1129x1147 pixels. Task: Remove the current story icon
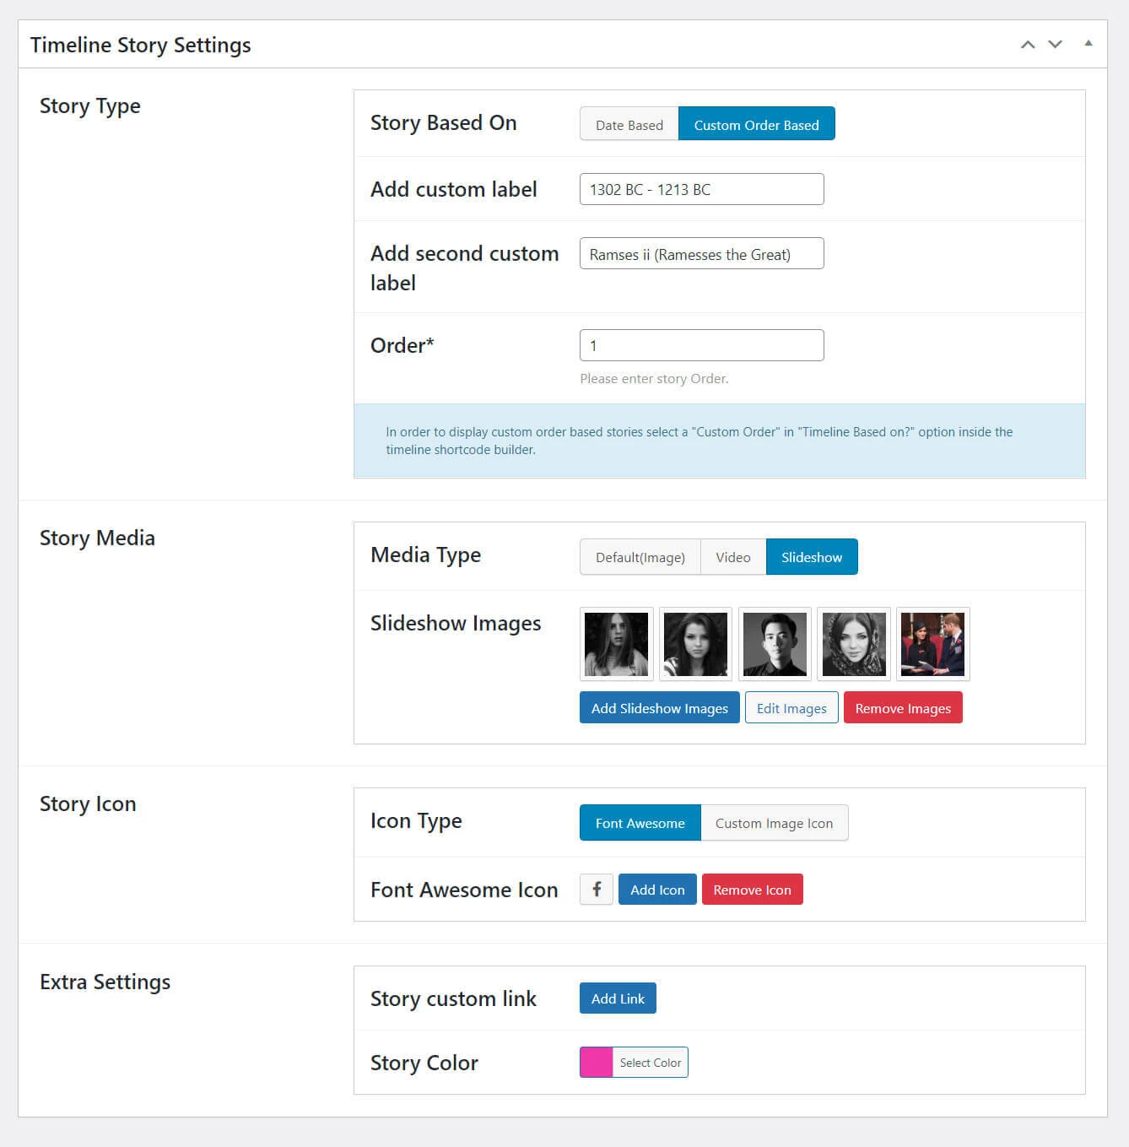[x=752, y=889]
